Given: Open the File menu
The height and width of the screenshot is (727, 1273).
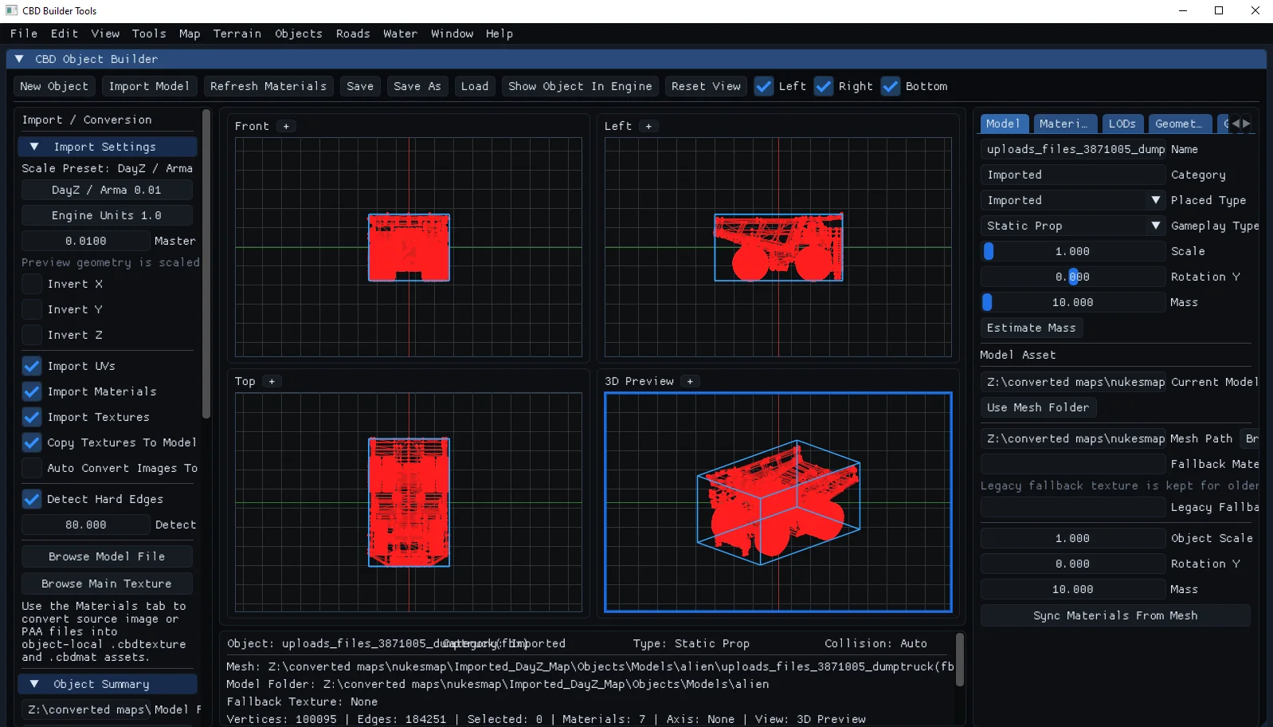Looking at the screenshot, I should tap(24, 33).
